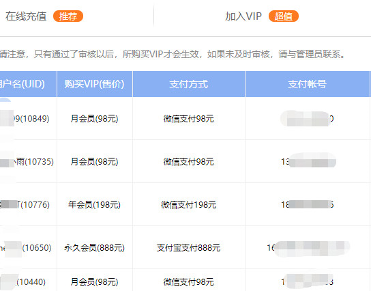Click the VIP审核 notice text
371x291 pixels.
pyautogui.click(x=173, y=54)
